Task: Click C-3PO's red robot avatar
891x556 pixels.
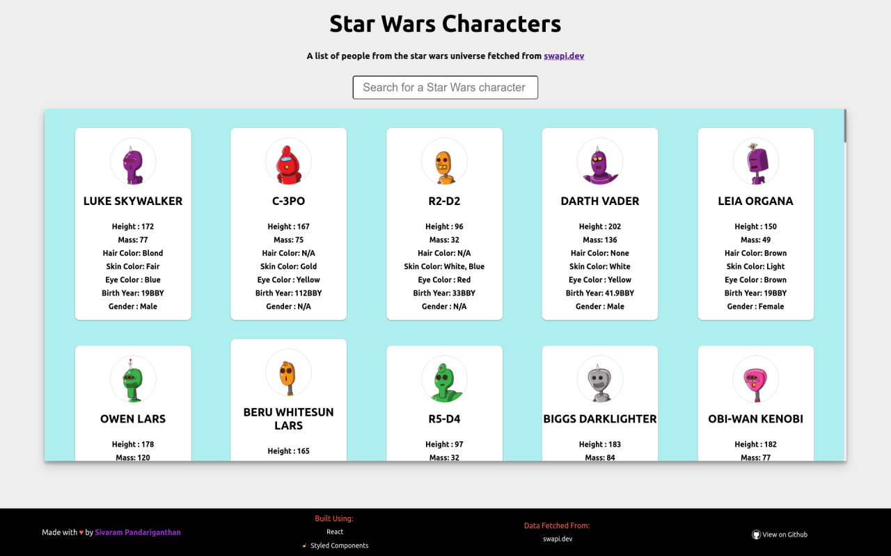Action: [288, 161]
